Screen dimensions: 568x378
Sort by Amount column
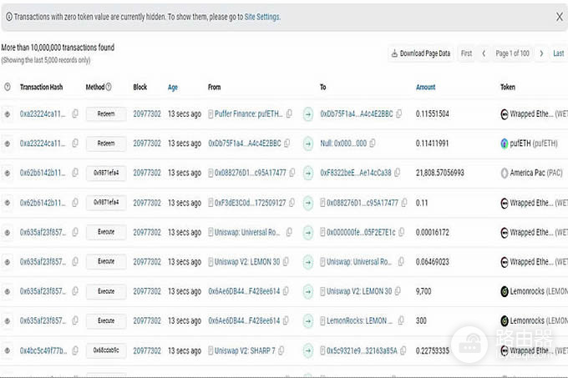[x=426, y=87]
